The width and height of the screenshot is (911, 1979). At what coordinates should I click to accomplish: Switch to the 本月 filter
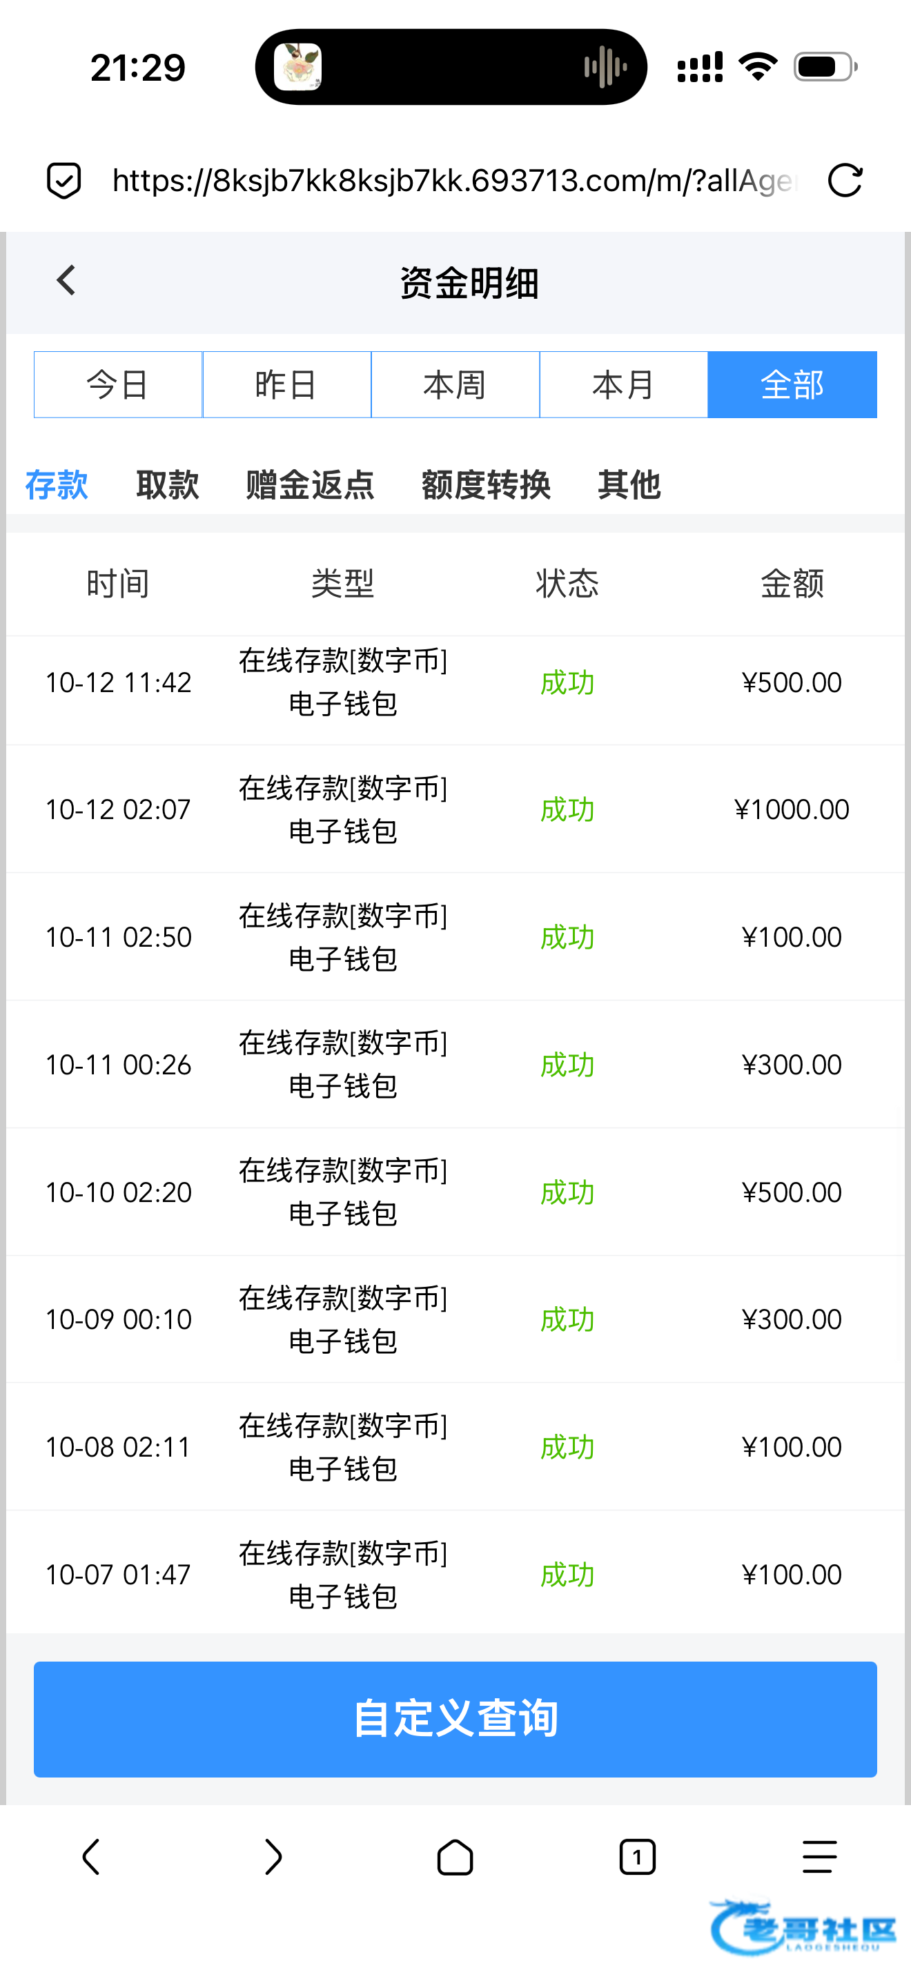click(x=623, y=385)
